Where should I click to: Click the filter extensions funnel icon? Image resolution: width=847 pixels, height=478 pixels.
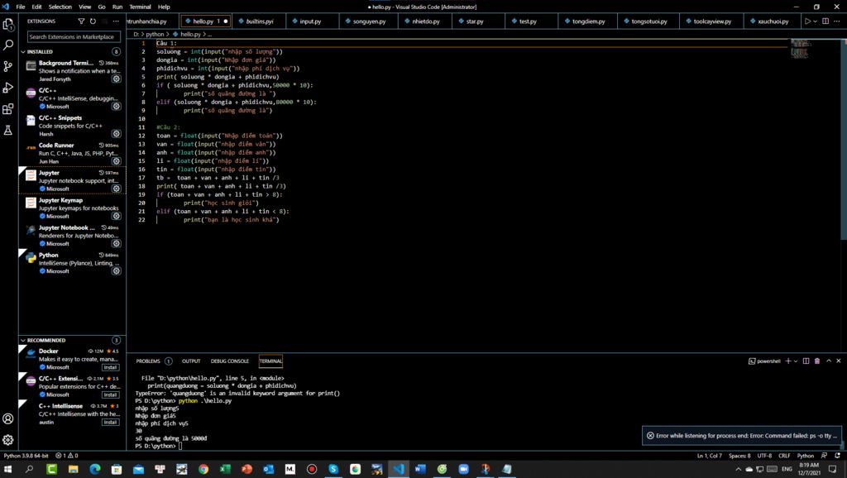coord(81,21)
